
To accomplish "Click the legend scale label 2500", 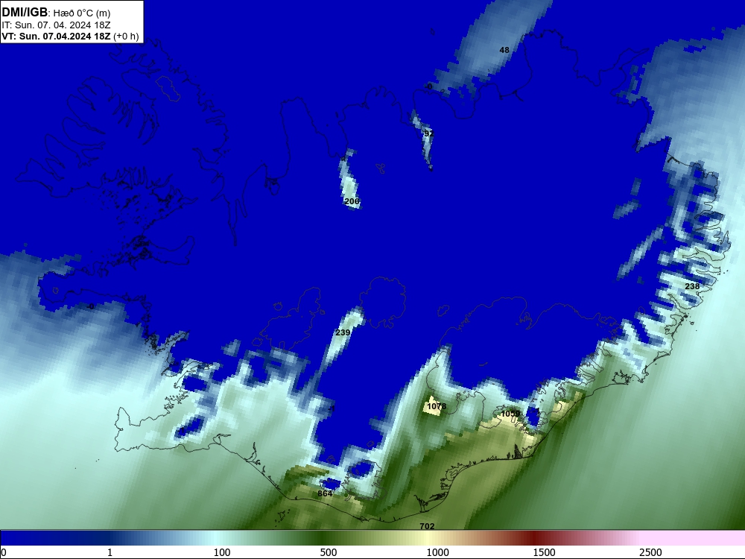I will [650, 552].
